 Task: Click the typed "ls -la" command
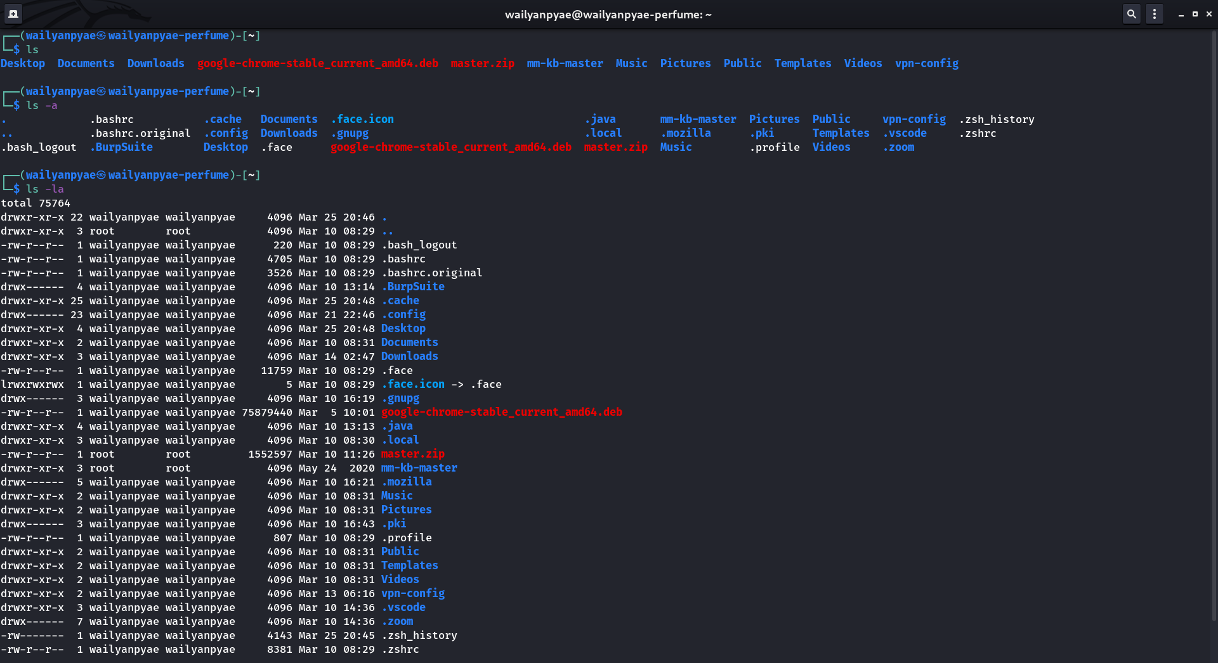[45, 189]
